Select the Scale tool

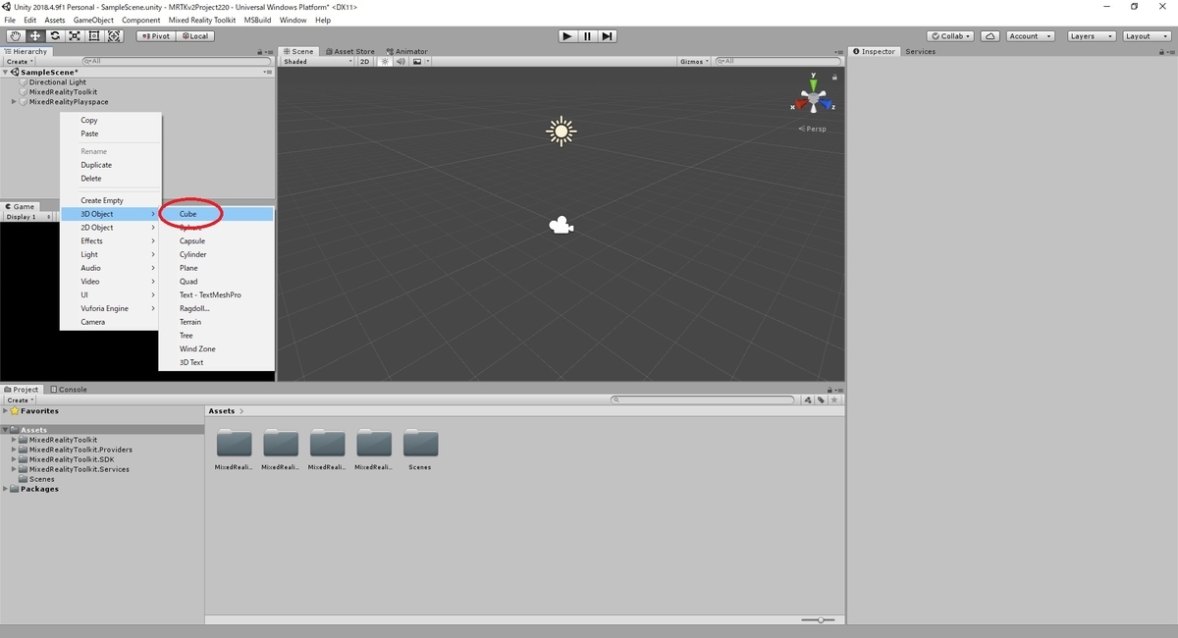click(75, 36)
